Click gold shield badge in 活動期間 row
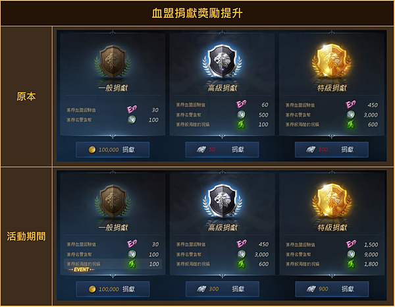This screenshot has height=307, width=395. 332,201
